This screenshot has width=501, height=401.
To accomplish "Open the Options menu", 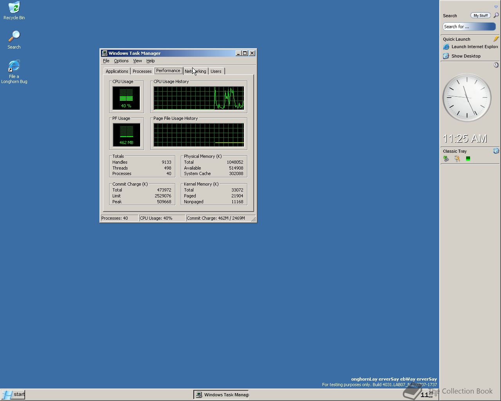I will tap(121, 61).
